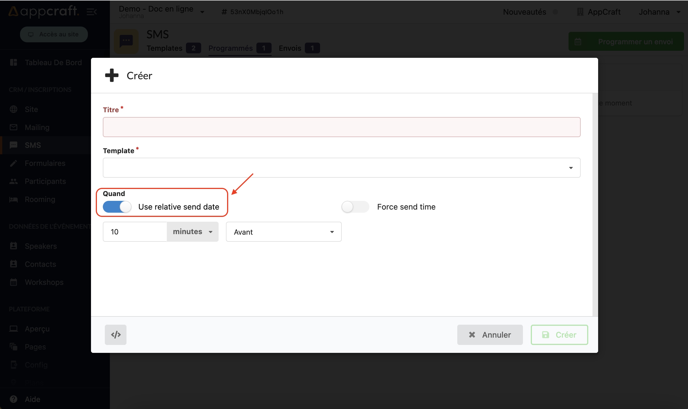Open the minutes unit dropdown

click(193, 232)
